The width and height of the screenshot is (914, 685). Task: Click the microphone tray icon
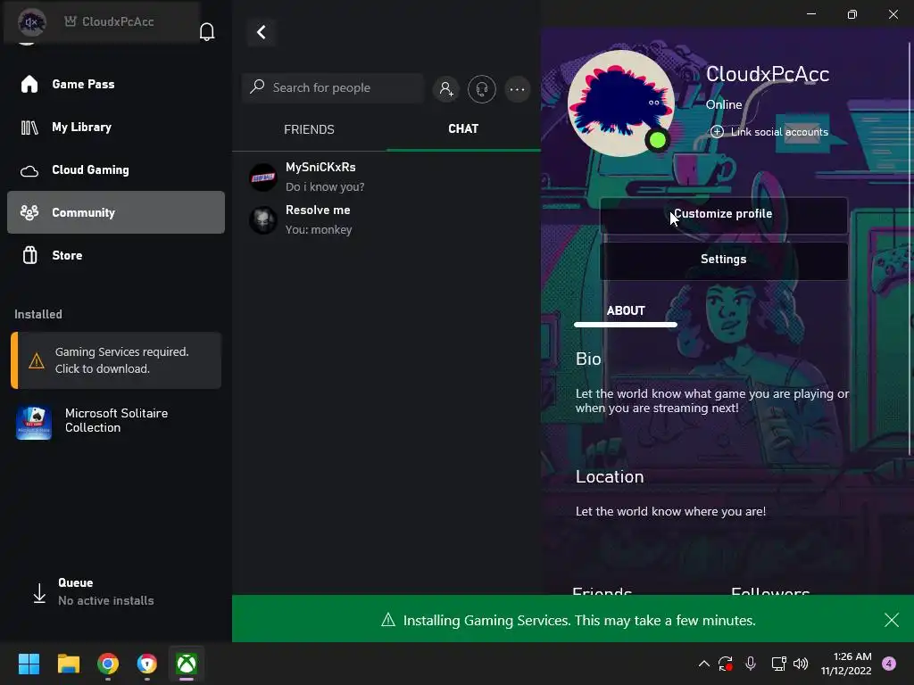coord(751,664)
